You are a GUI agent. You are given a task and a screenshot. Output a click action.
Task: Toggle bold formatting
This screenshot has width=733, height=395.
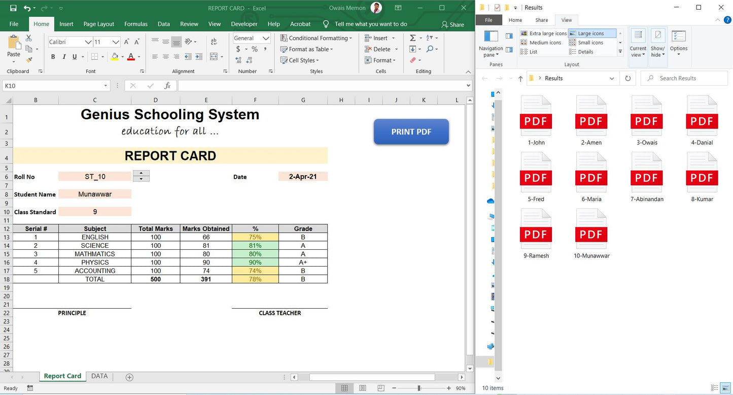(x=53, y=57)
